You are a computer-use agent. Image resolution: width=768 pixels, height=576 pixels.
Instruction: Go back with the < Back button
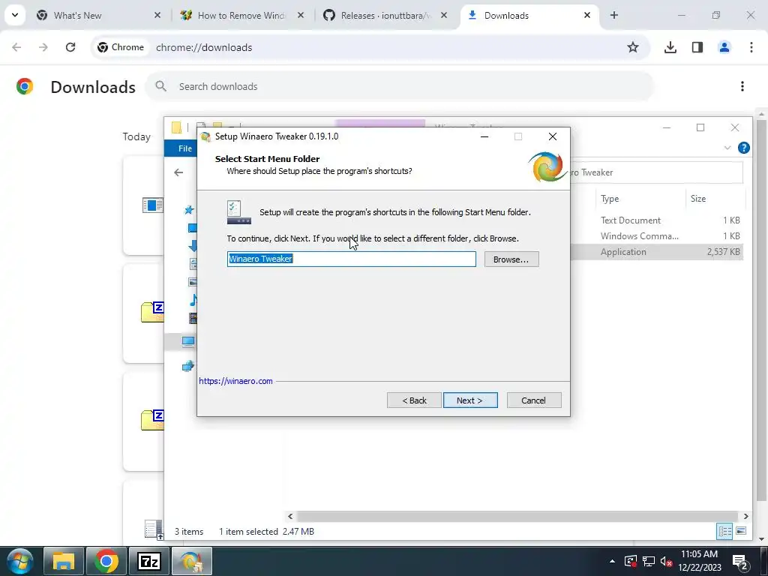click(x=414, y=400)
